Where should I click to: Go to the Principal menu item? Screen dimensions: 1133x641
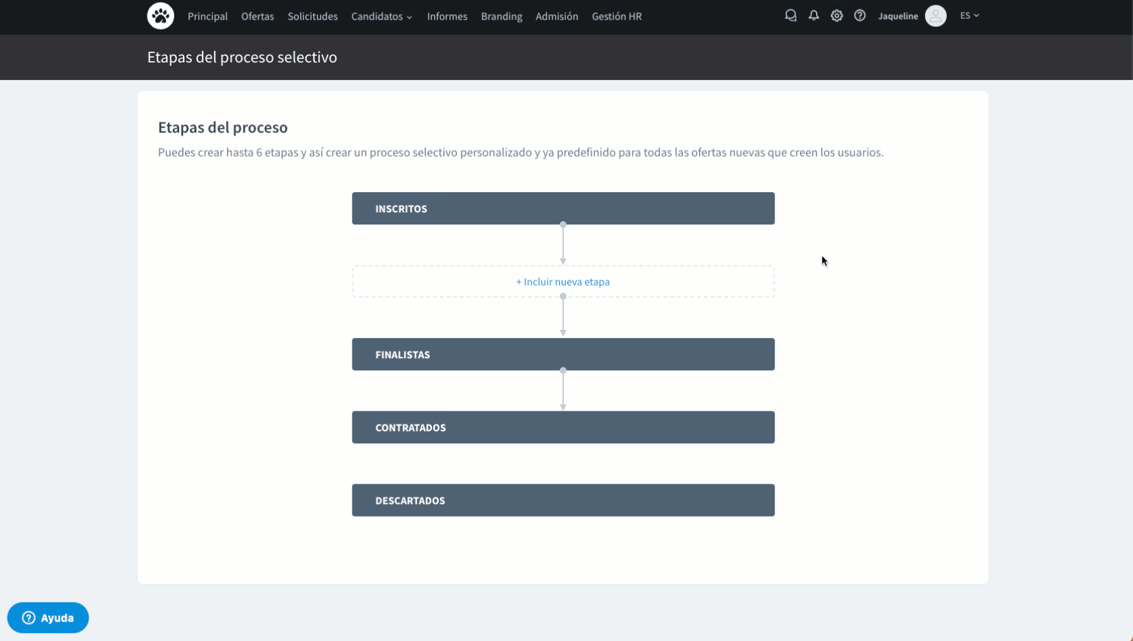coord(207,16)
